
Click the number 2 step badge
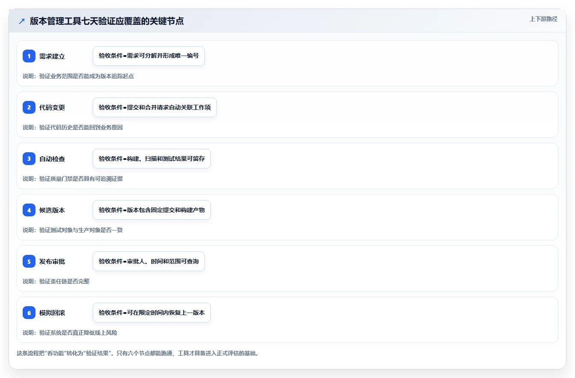[29, 107]
